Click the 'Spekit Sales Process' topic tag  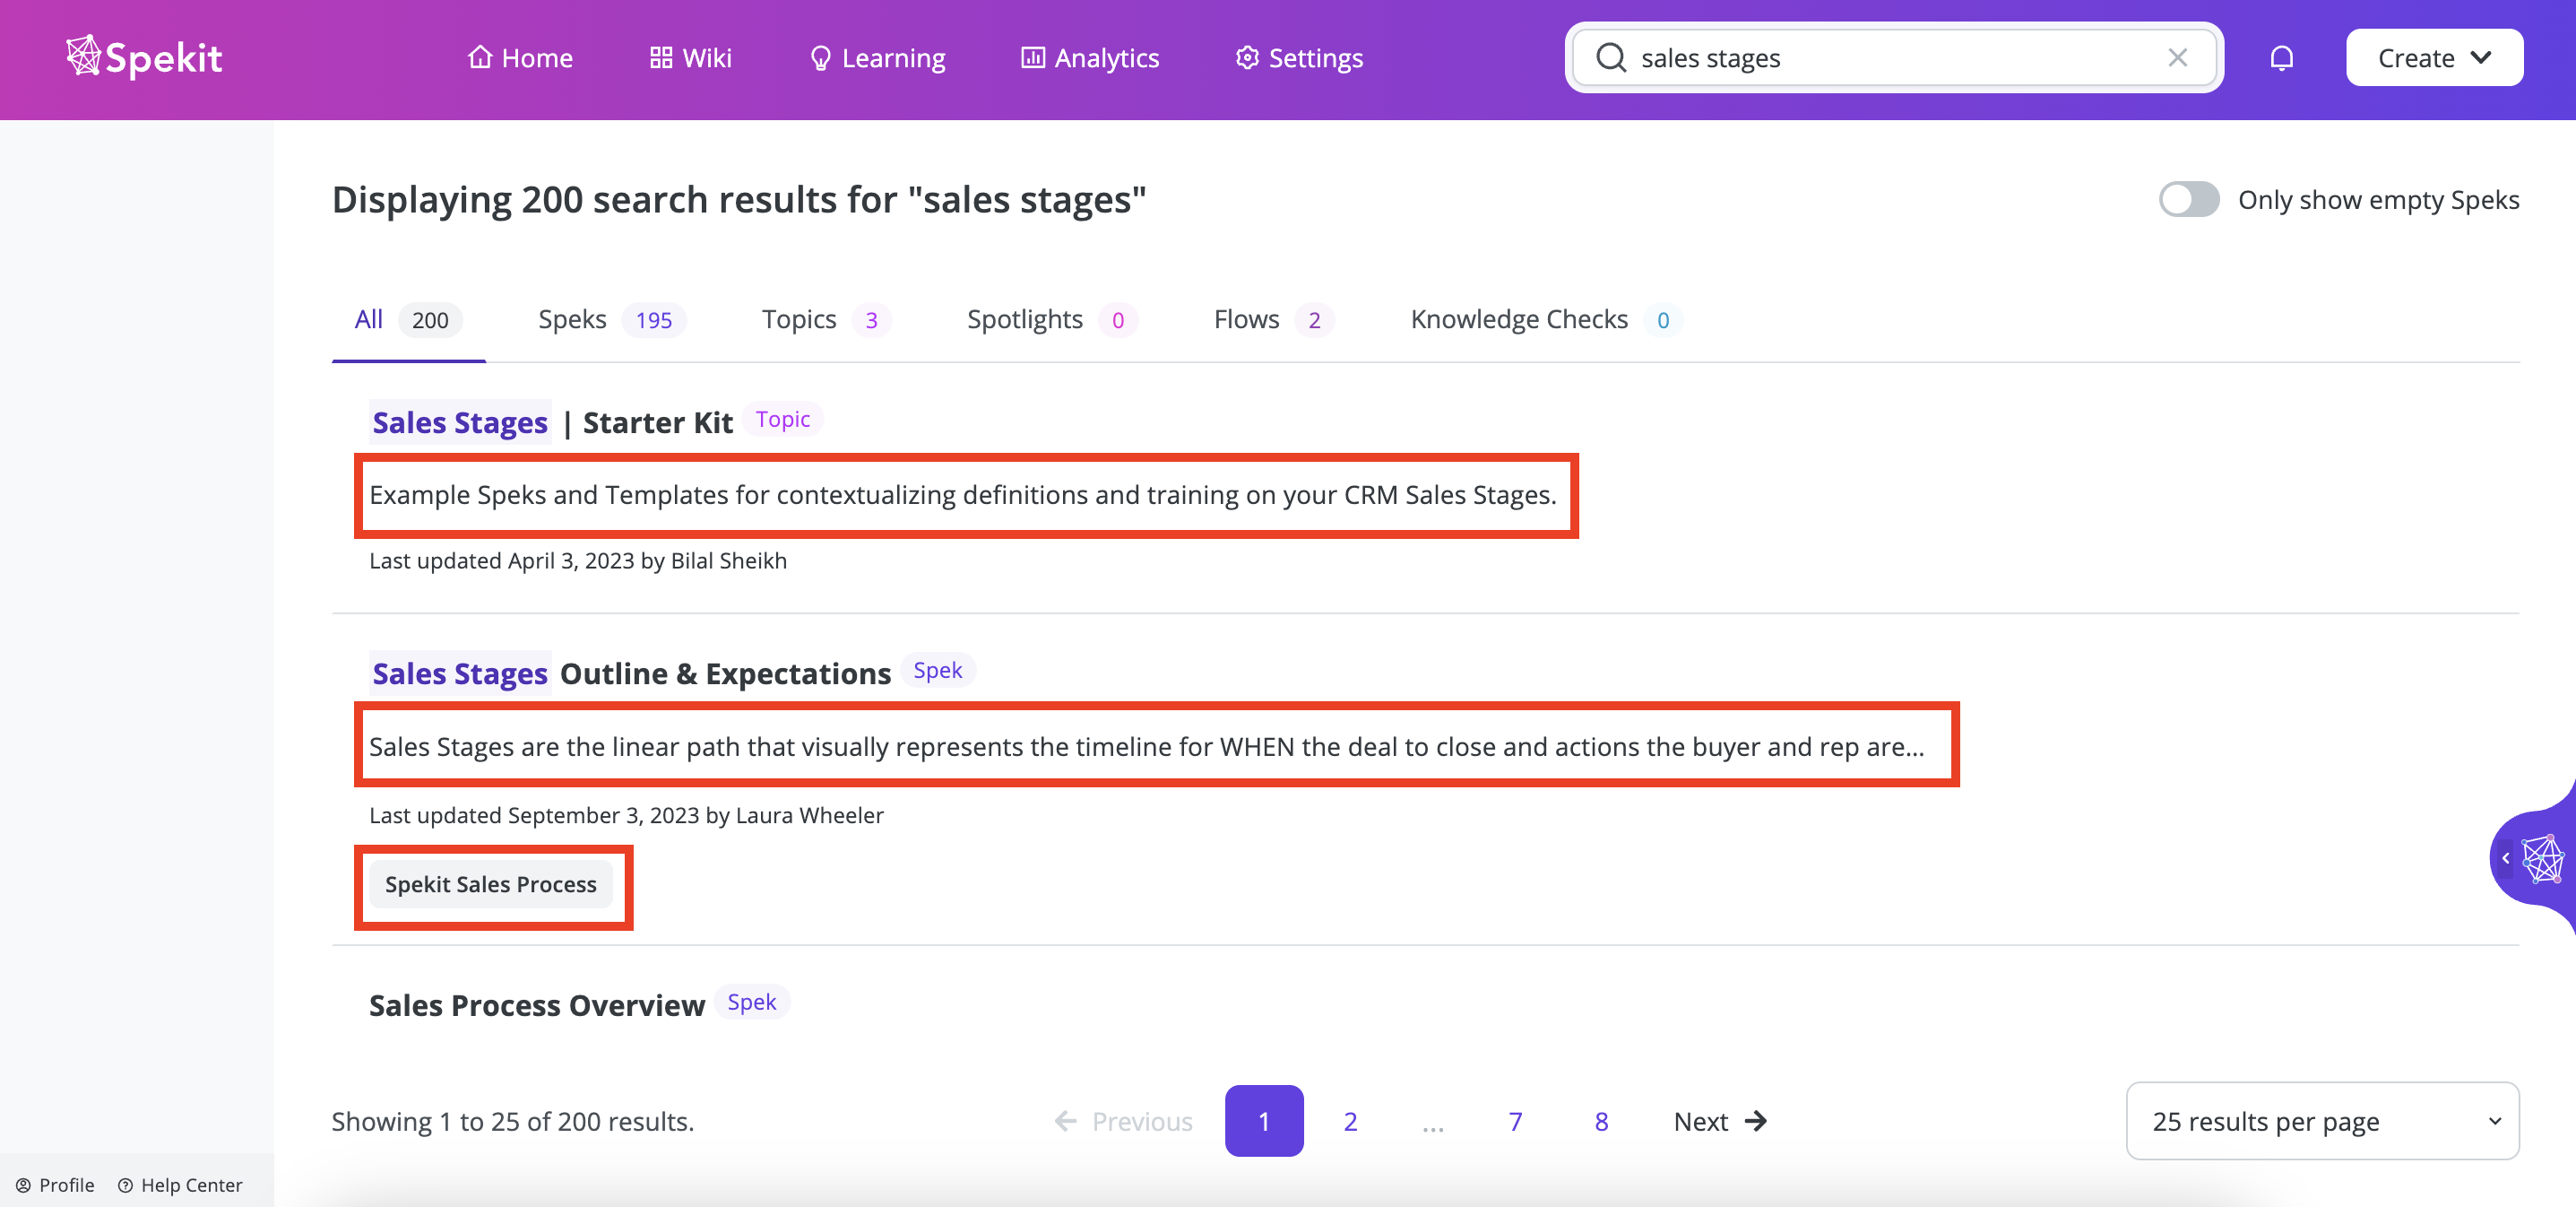click(490, 885)
